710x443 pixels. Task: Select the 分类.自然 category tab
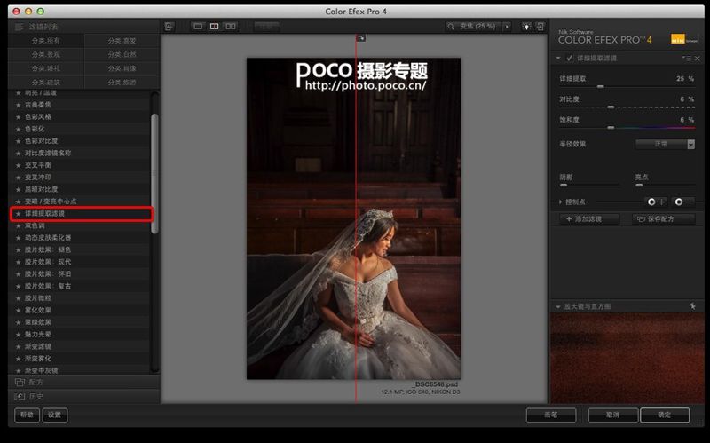point(122,54)
